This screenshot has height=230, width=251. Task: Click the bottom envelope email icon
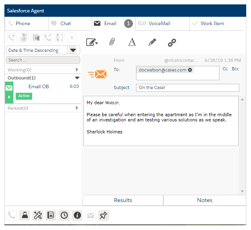(91, 215)
